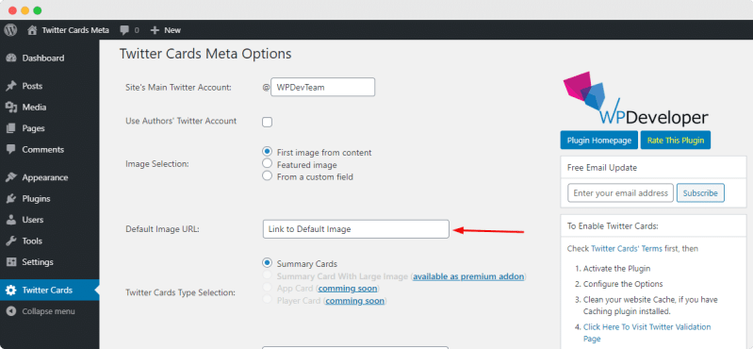
Task: Click the home icon beside Twitter Cards Meta
Action: point(32,30)
